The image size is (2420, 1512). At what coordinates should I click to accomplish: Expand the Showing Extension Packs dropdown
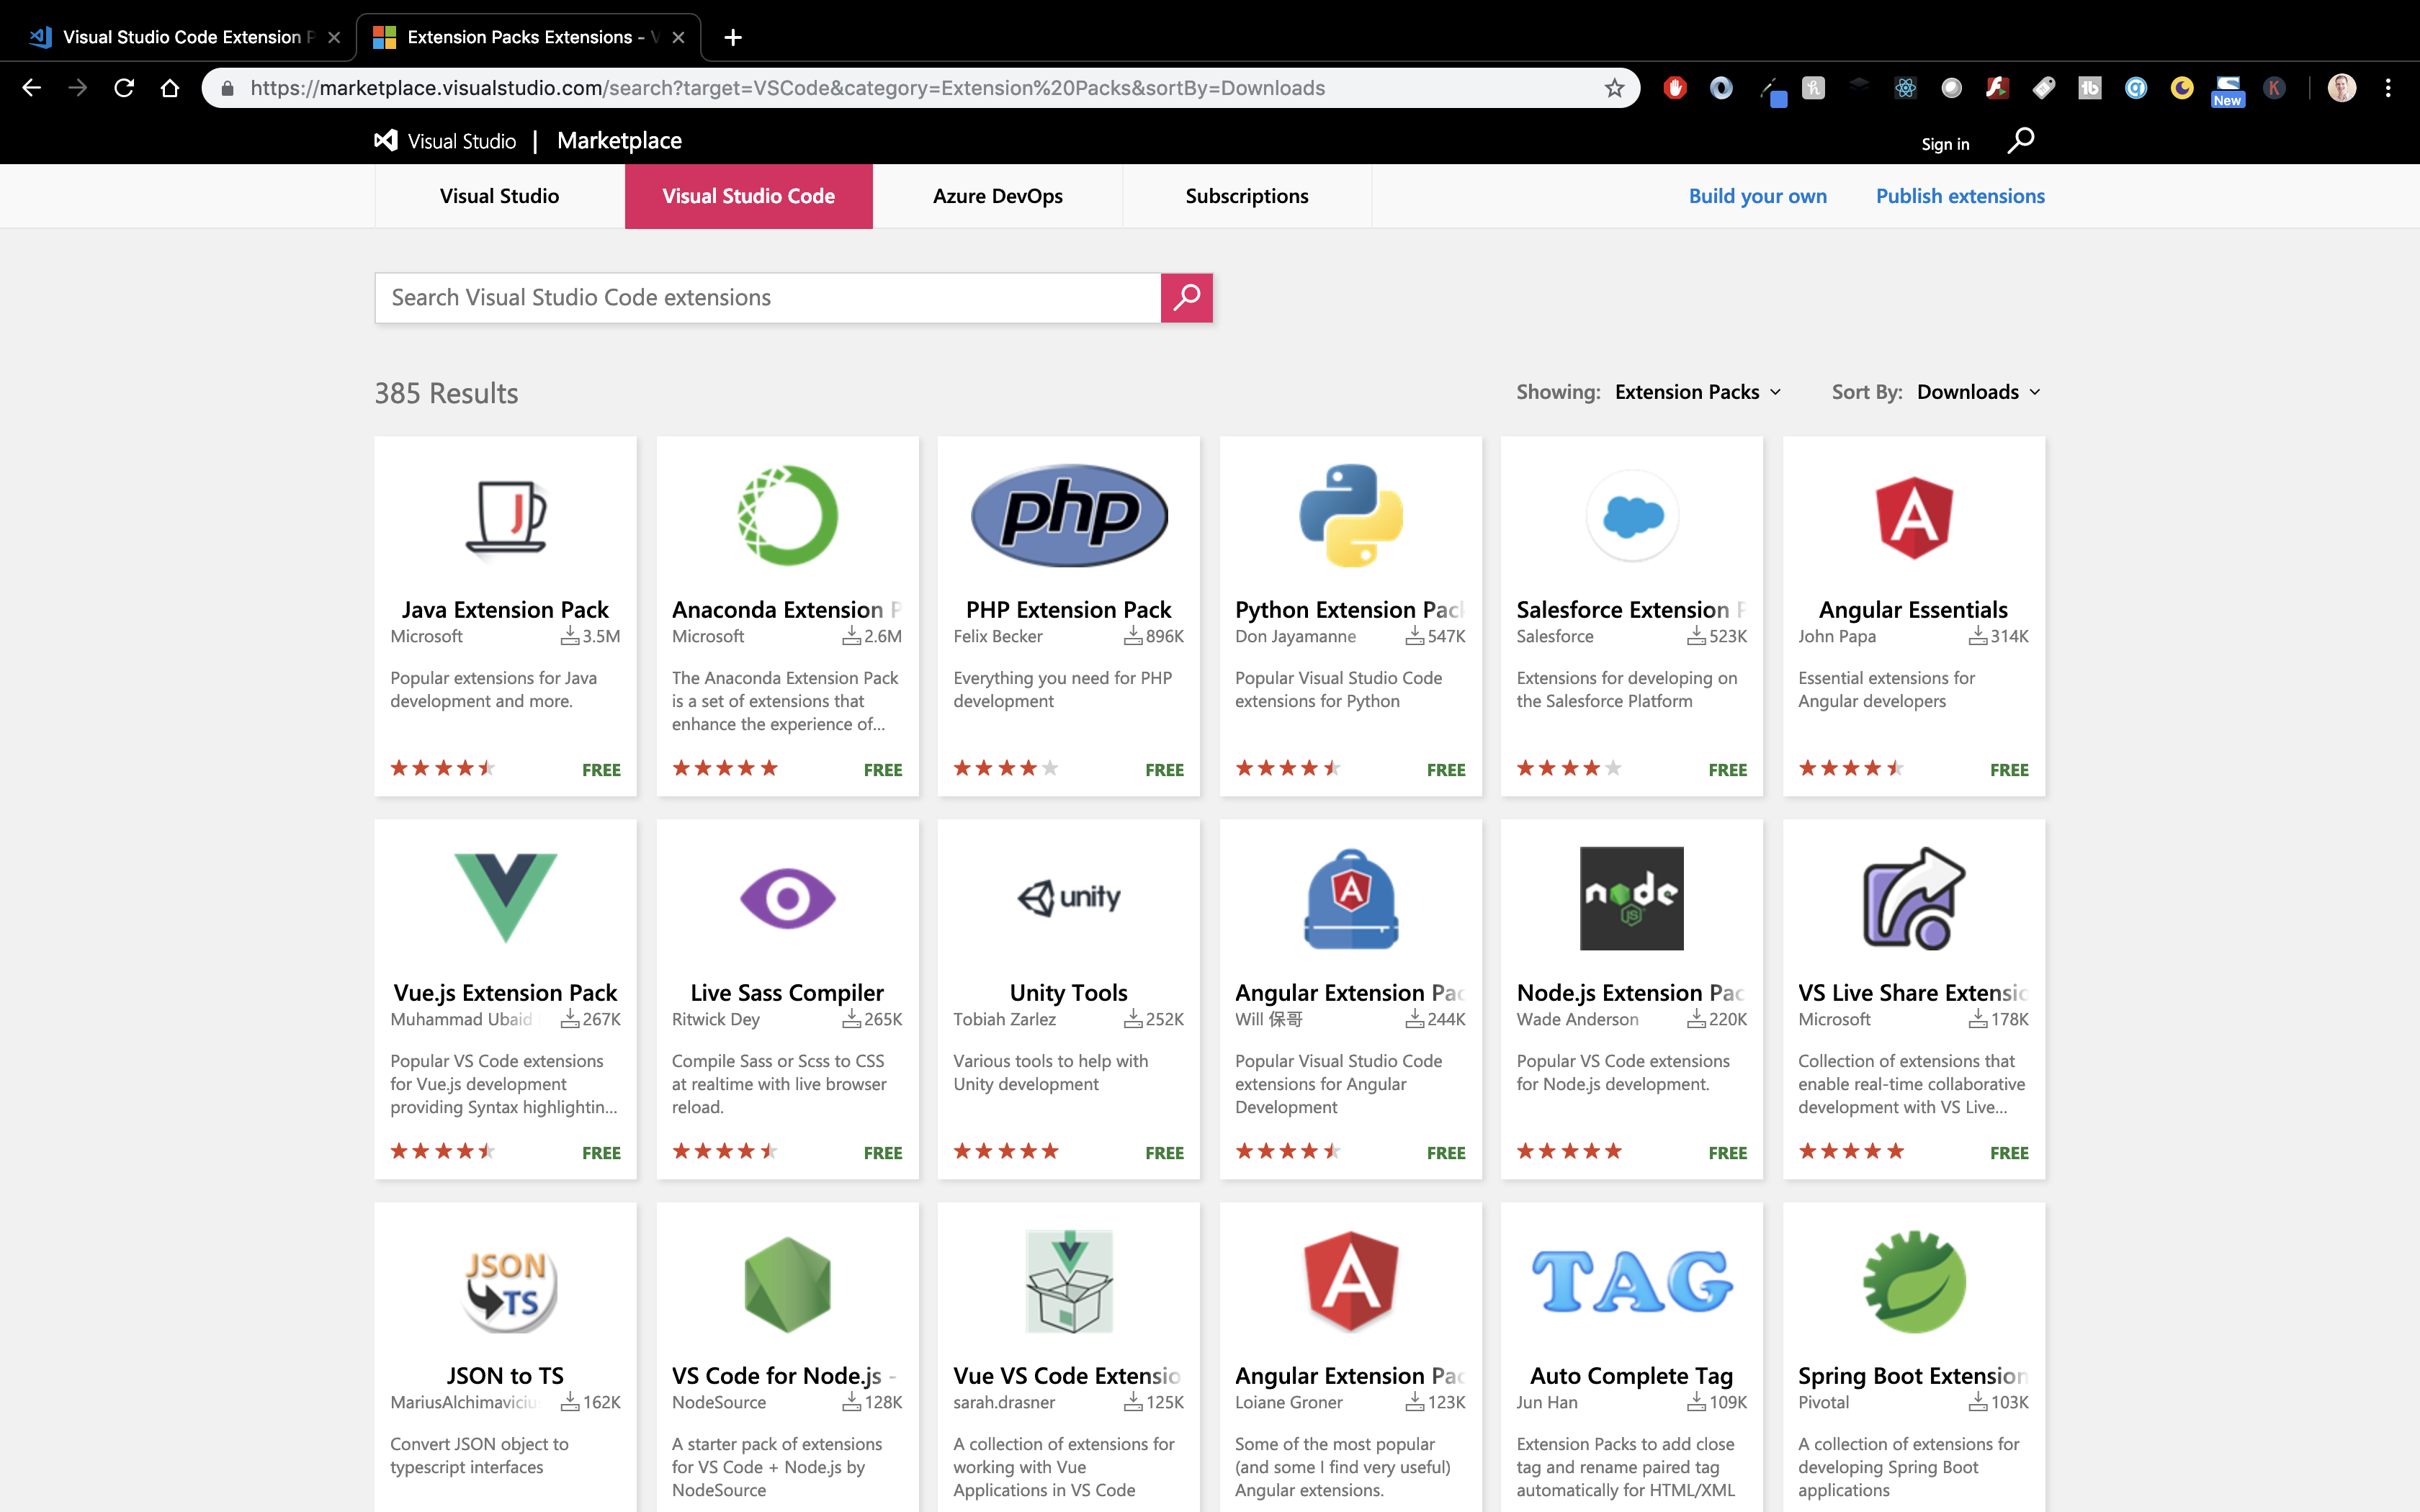[x=1698, y=392]
